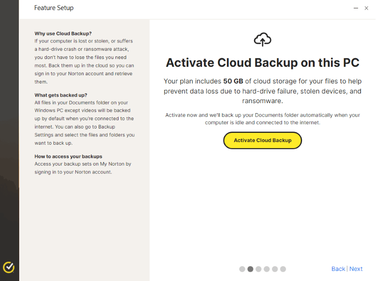Click the cloud upload icon
The width and height of the screenshot is (376, 281).
263,40
